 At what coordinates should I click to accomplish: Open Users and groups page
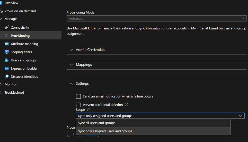click(24, 60)
